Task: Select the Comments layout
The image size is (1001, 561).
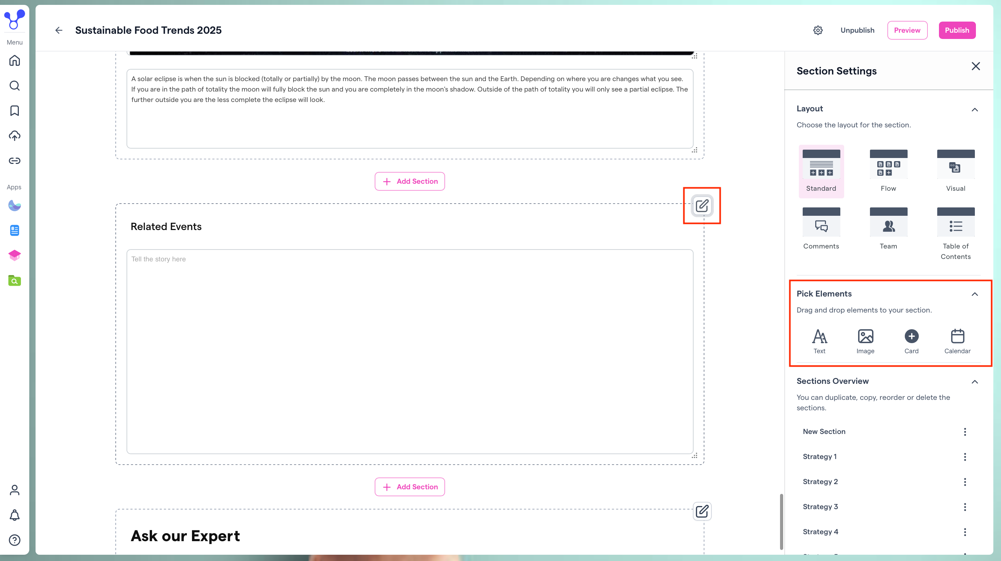Action: [821, 229]
